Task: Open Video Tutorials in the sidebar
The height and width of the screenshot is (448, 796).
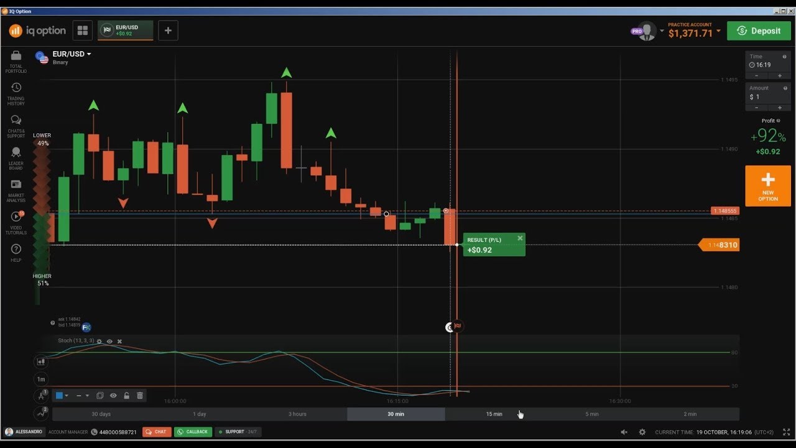Action: [x=16, y=222]
